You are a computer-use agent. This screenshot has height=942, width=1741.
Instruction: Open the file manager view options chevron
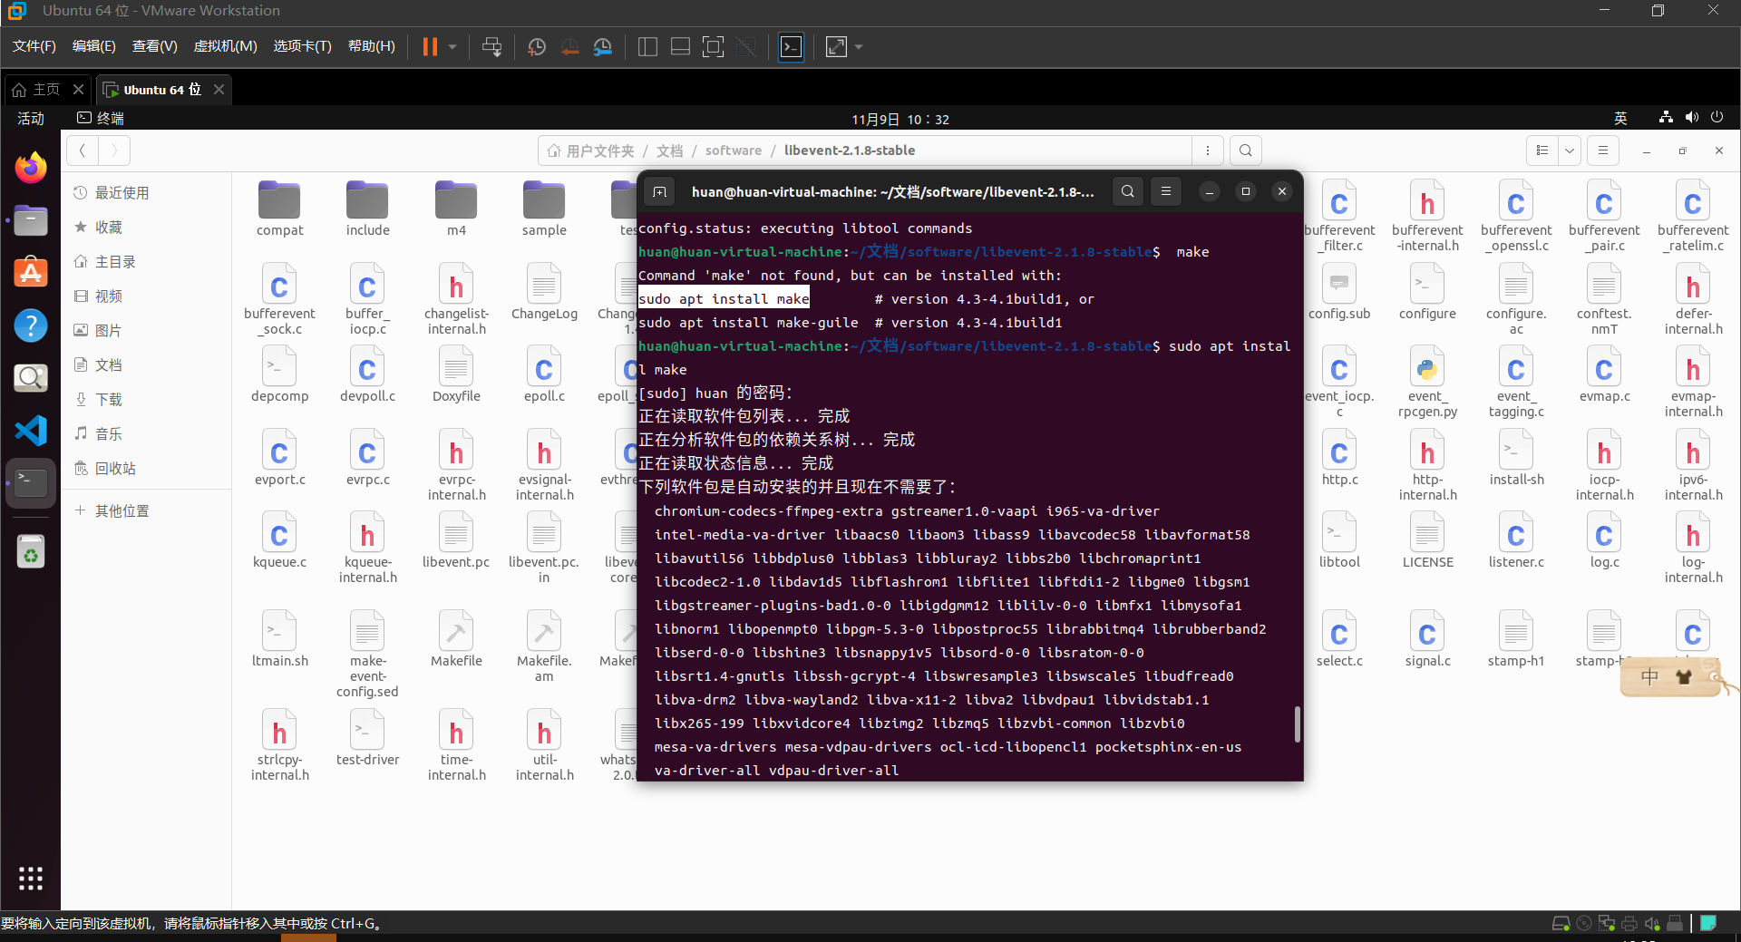(x=1571, y=151)
